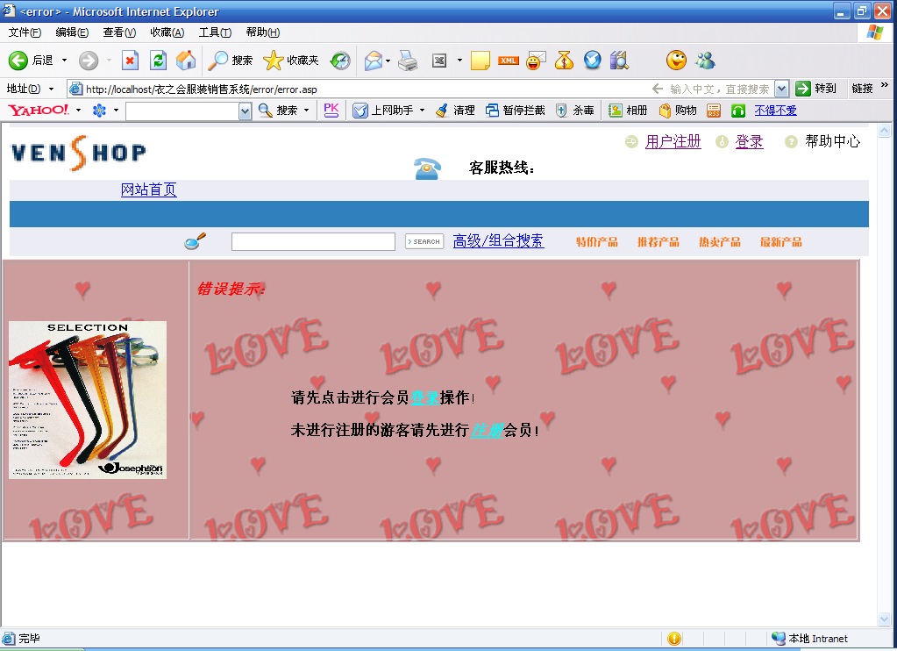Viewport: 897px width, 651px height.
Task: Open the 工具(T) menu
Action: click(x=215, y=32)
